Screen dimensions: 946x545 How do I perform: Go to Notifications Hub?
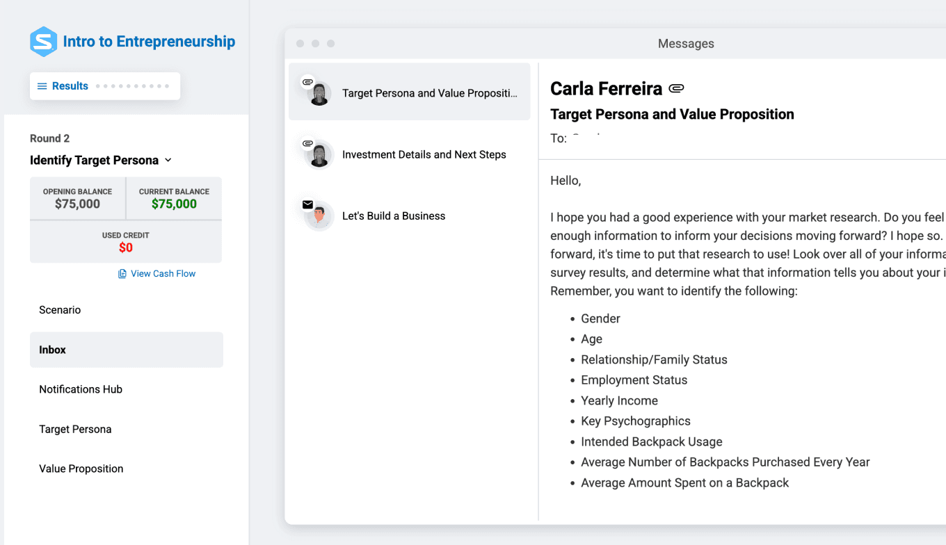pyautogui.click(x=81, y=389)
